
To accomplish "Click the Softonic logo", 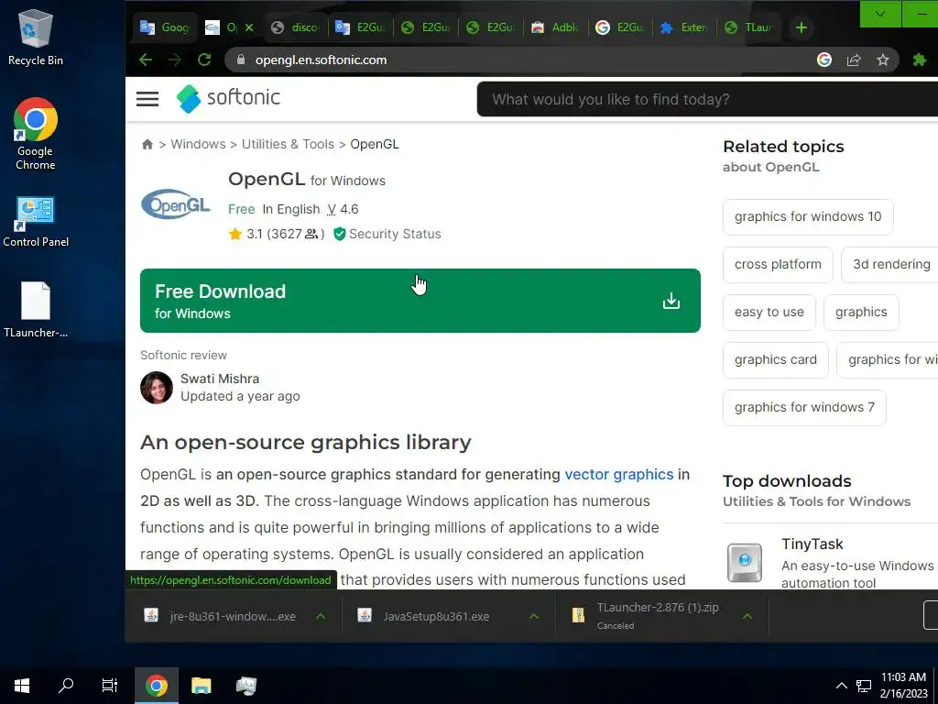I will 228,98.
